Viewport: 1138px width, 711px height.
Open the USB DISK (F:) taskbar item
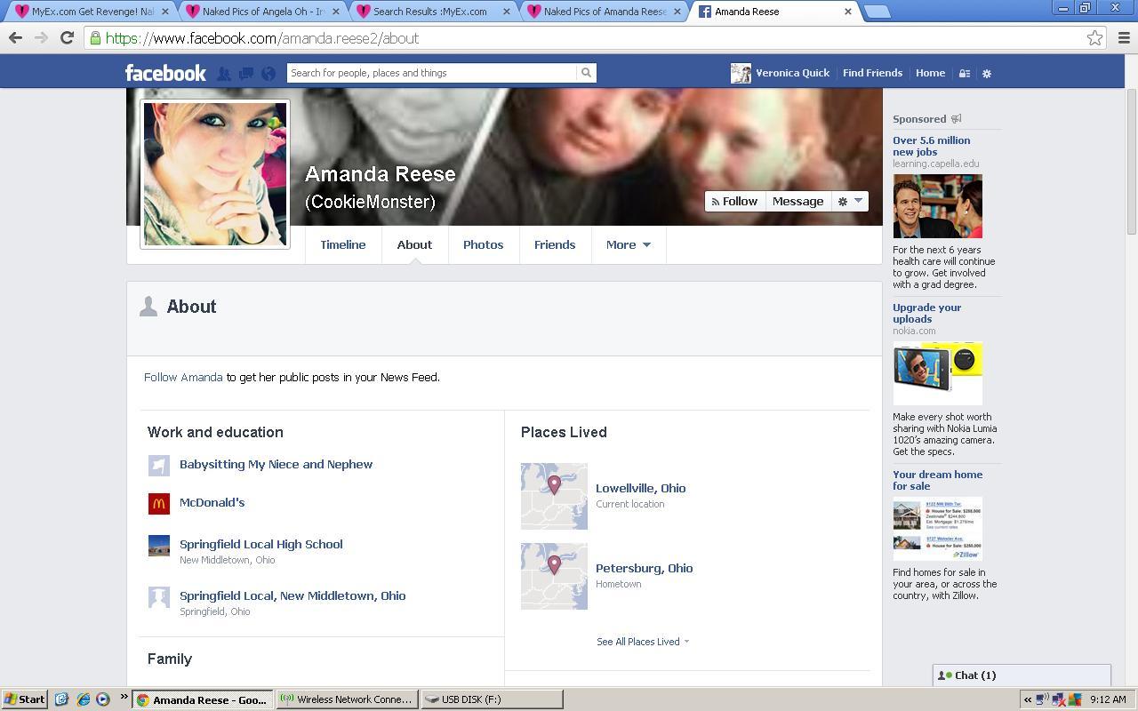coord(492,699)
